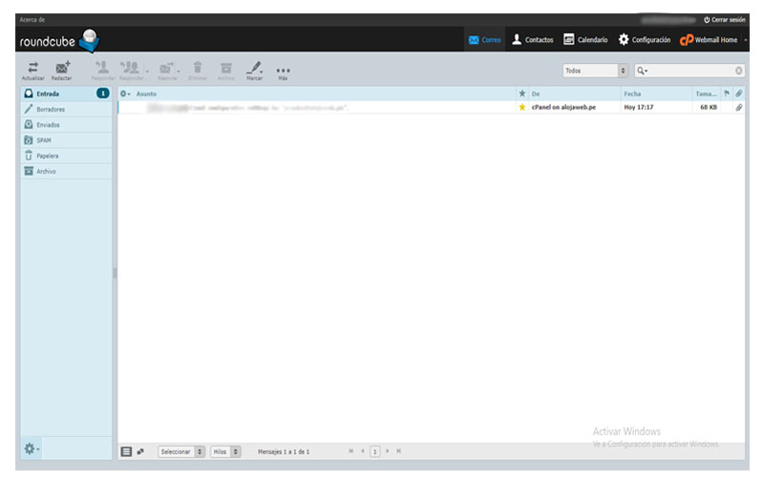764x482 pixels.
Task: Click the attachment column header icon
Action: click(x=738, y=94)
